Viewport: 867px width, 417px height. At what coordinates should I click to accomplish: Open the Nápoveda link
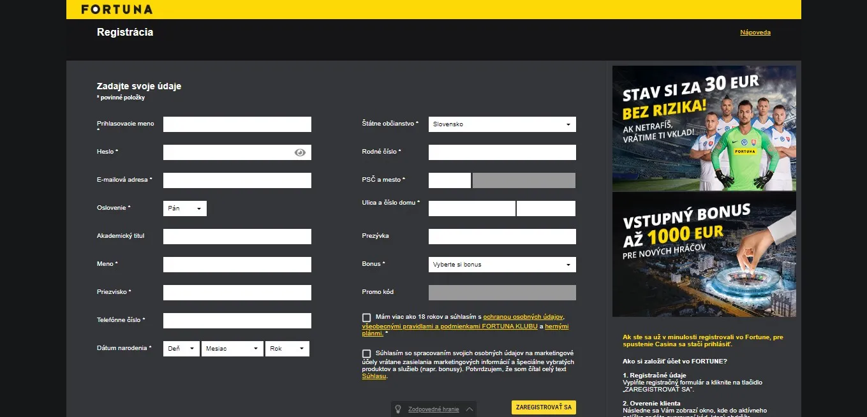click(755, 33)
